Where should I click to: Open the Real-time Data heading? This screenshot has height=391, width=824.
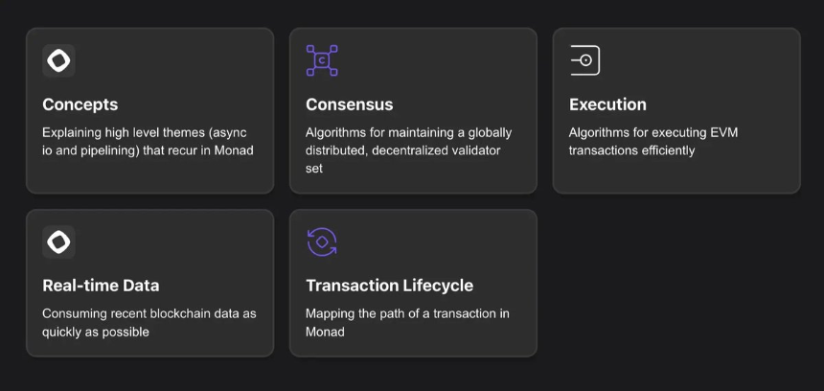pyautogui.click(x=101, y=286)
